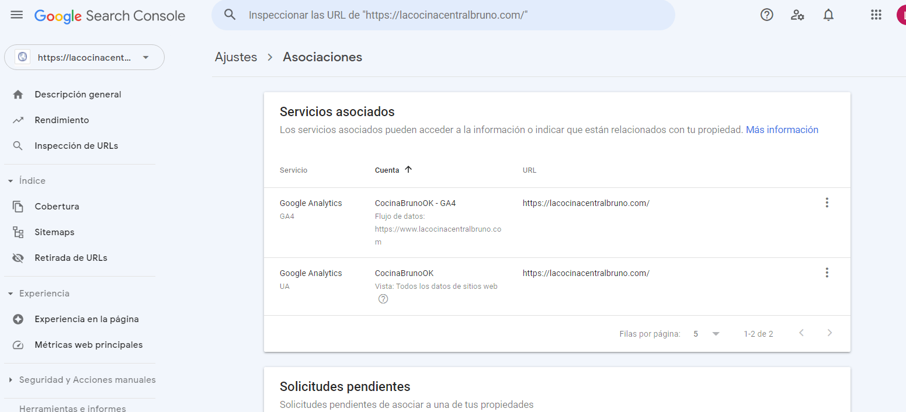Click the search magnifier icon

(x=230, y=15)
